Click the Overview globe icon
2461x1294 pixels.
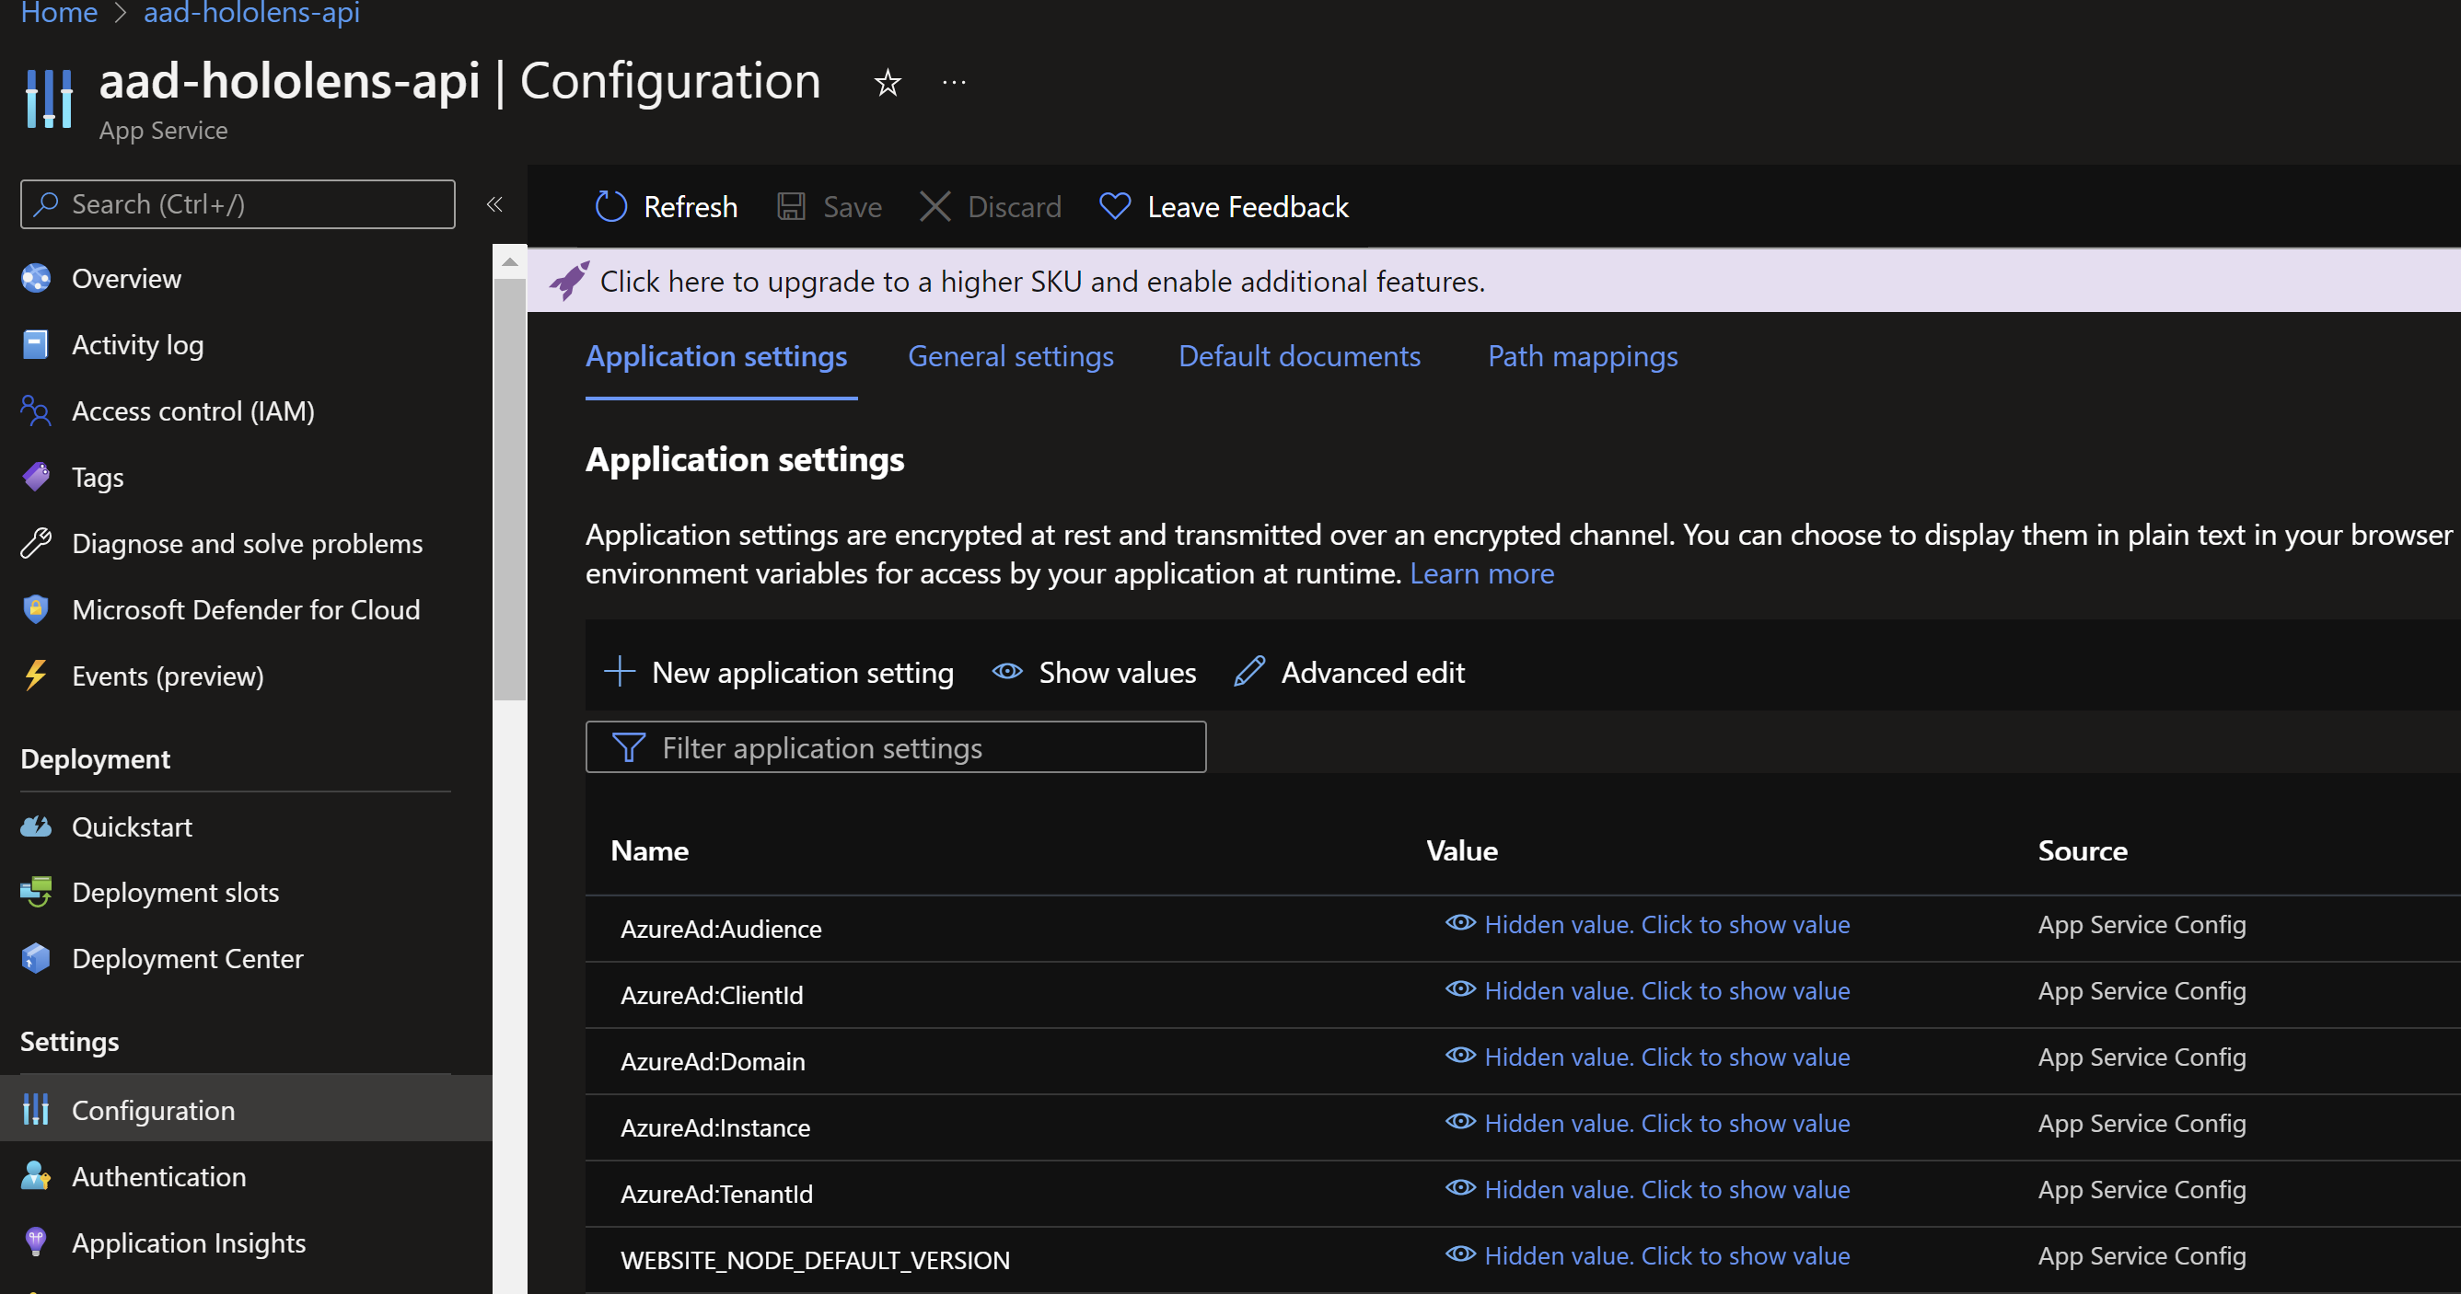click(x=36, y=278)
